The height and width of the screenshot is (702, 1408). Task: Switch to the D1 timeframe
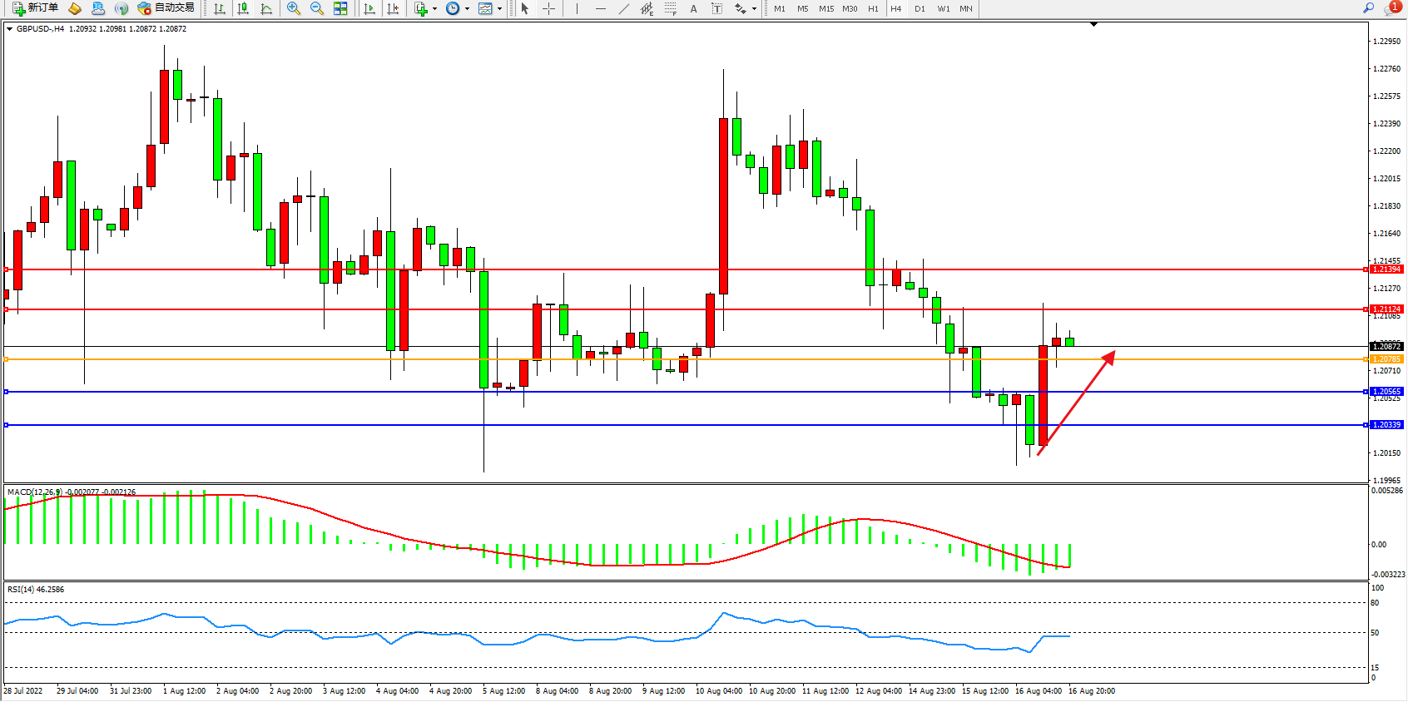click(920, 8)
